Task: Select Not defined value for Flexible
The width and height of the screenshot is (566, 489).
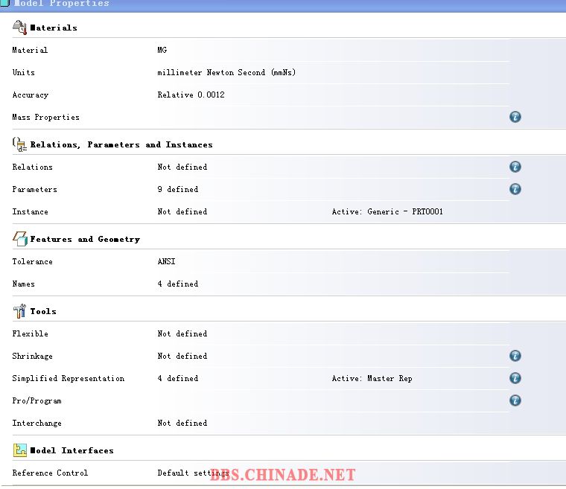Action: pos(182,334)
